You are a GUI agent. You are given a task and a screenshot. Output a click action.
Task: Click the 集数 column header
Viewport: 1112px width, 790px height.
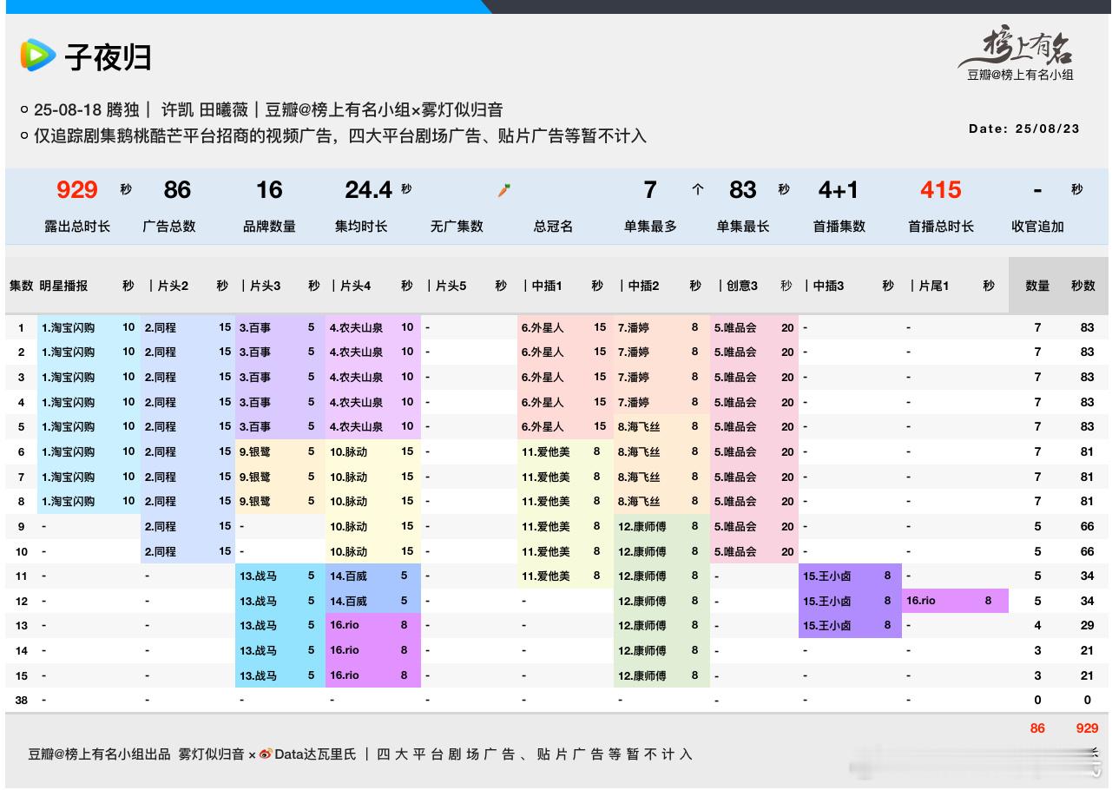pos(22,286)
